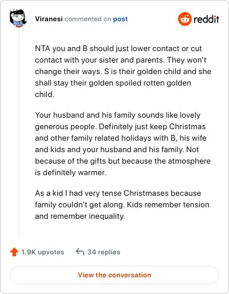Click the vertical thread line below avatar
The height and width of the screenshot is (294, 229).
tap(19, 133)
